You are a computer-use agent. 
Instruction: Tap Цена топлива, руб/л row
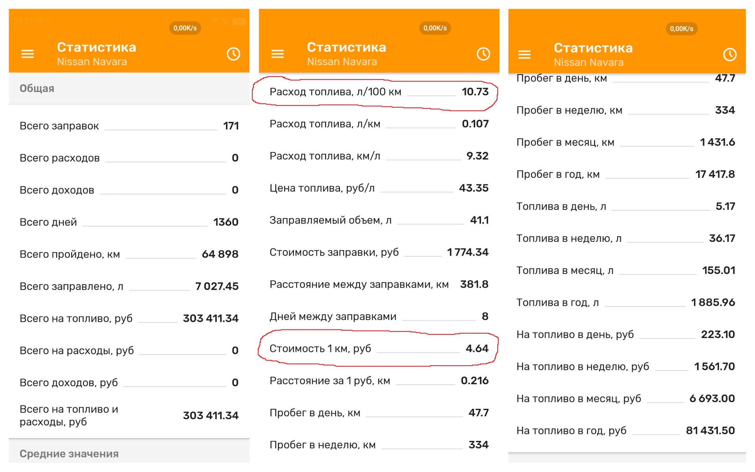(379, 188)
